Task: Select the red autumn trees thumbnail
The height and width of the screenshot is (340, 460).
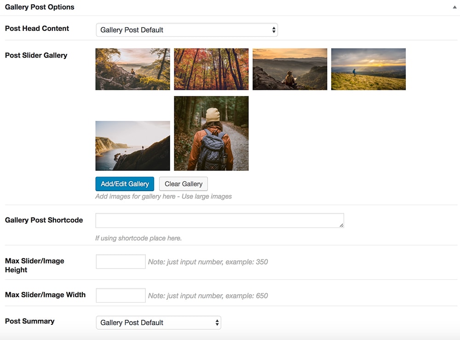Action: click(x=211, y=69)
